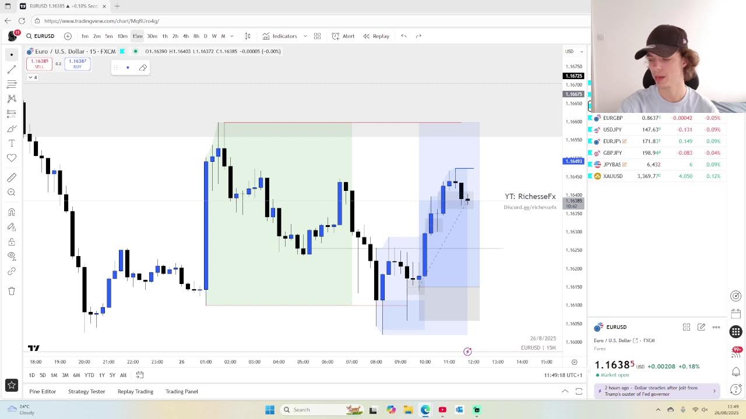Switch to the 4h timeframe
This screenshot has width=746, height=419.
click(x=186, y=36)
